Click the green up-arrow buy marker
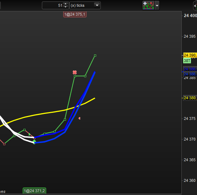197x195 pixels. pyautogui.click(x=34, y=141)
